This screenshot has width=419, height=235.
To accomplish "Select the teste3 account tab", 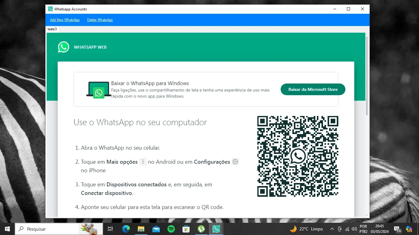I will [52, 29].
